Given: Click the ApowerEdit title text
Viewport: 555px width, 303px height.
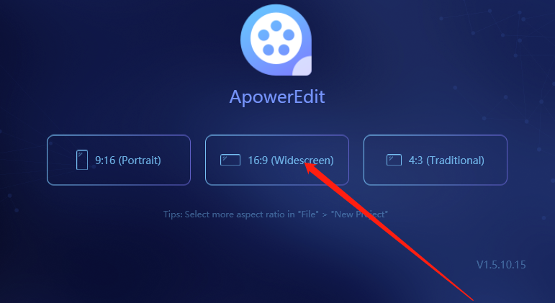Looking at the screenshot, I should 277,97.
